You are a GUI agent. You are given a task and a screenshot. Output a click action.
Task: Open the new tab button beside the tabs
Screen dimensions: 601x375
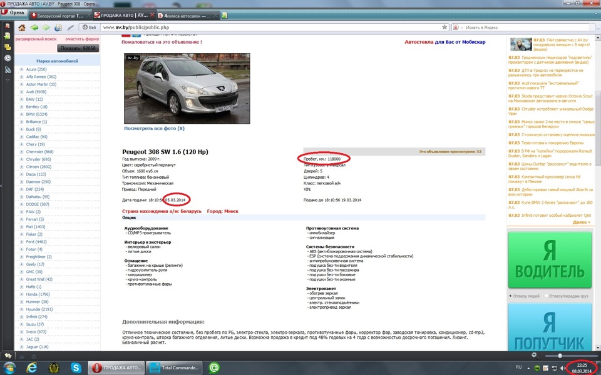click(x=225, y=15)
